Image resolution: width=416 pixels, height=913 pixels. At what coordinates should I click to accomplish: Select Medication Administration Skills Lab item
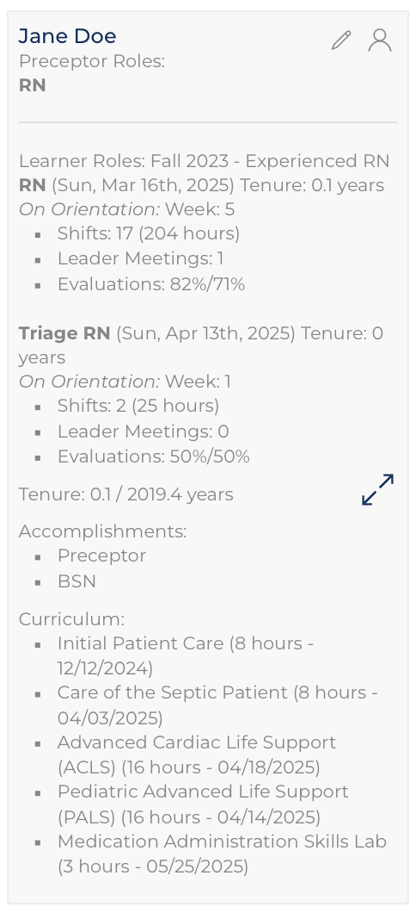click(x=222, y=854)
